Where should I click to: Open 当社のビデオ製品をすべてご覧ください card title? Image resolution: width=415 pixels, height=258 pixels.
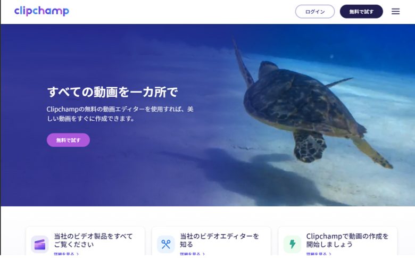[x=93, y=240]
